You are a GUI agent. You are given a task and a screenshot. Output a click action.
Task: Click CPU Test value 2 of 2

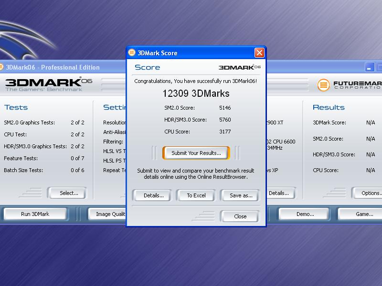(77, 134)
